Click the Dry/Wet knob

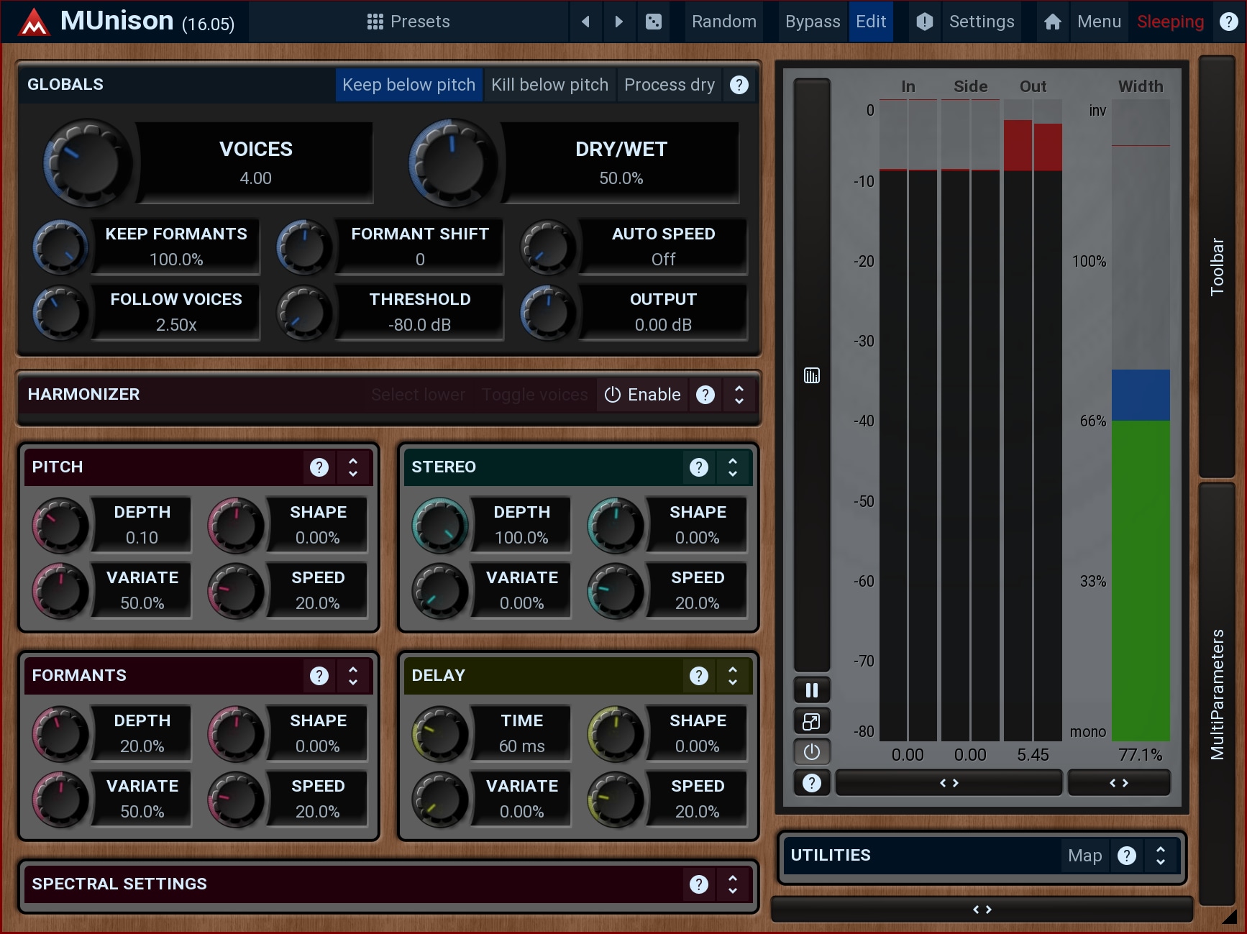coord(452,163)
